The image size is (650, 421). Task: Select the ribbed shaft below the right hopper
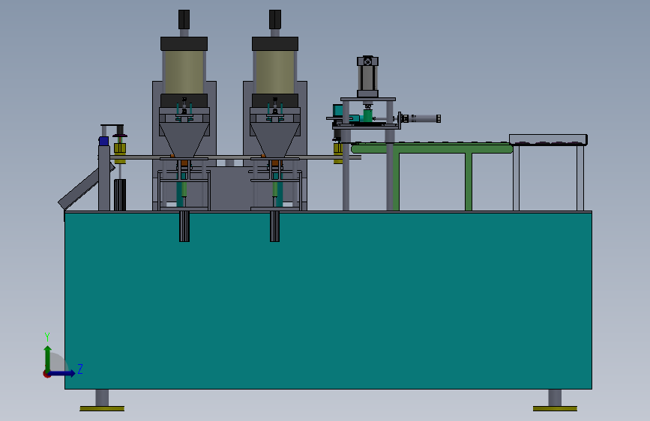click(x=275, y=226)
